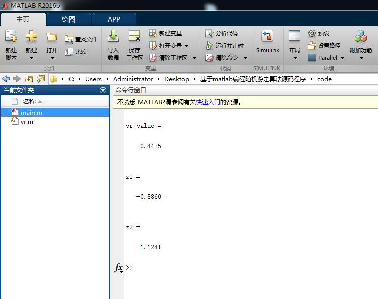Click Add-Ons (附加功能) cubes icon
The height and width of the screenshot is (299, 378).
[361, 36]
